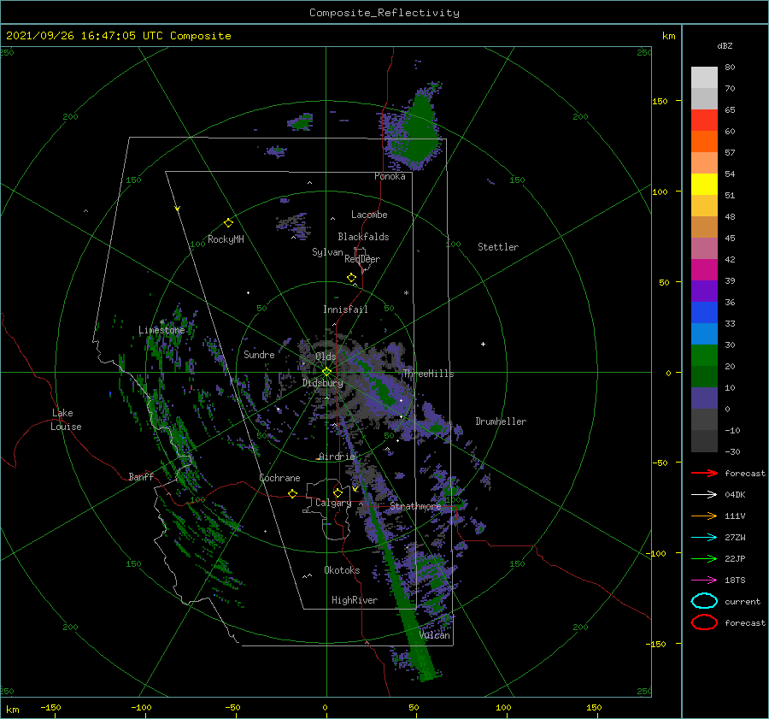
Task: Click the magenta 18TS arrow in legend
Action: coord(704,581)
